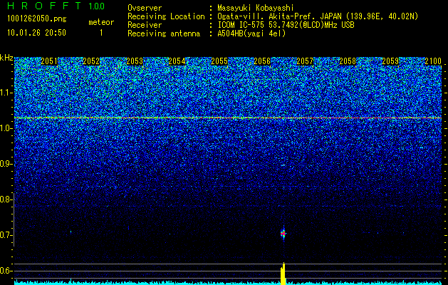Click the kHz axis unit label
This screenshot has height=285, width=448.
(6, 58)
